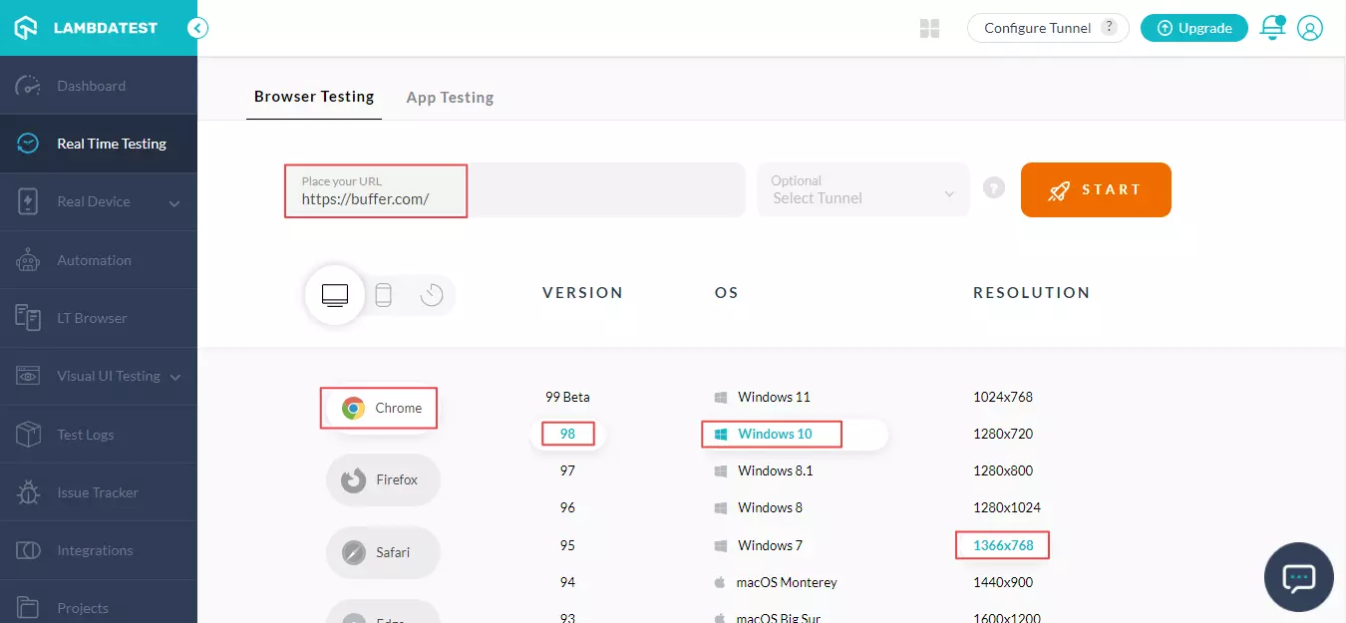This screenshot has width=1346, height=623.
Task: Switch to the App Testing tab
Action: pos(450,97)
